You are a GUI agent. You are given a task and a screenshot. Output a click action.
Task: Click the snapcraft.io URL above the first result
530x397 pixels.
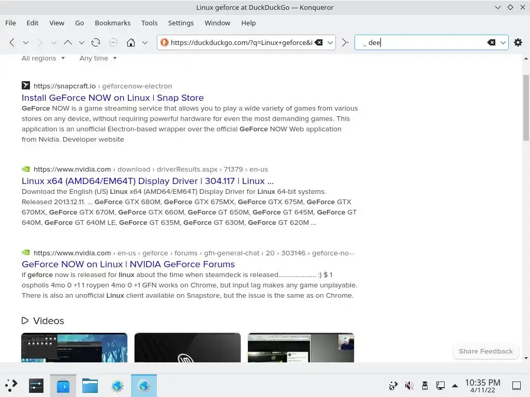click(x=103, y=86)
